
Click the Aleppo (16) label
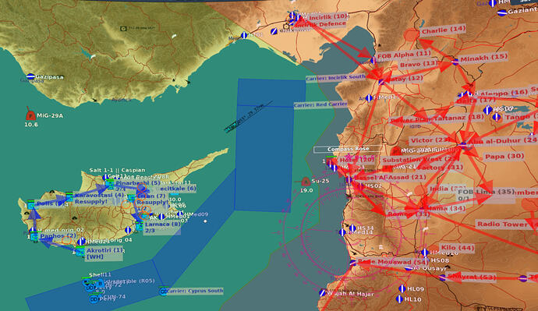503,93
